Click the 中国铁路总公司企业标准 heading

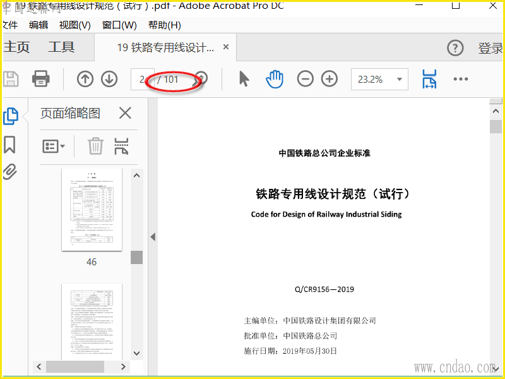click(324, 153)
